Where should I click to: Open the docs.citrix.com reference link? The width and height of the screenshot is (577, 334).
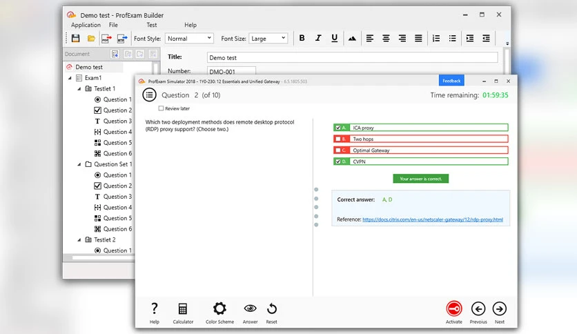point(433,219)
